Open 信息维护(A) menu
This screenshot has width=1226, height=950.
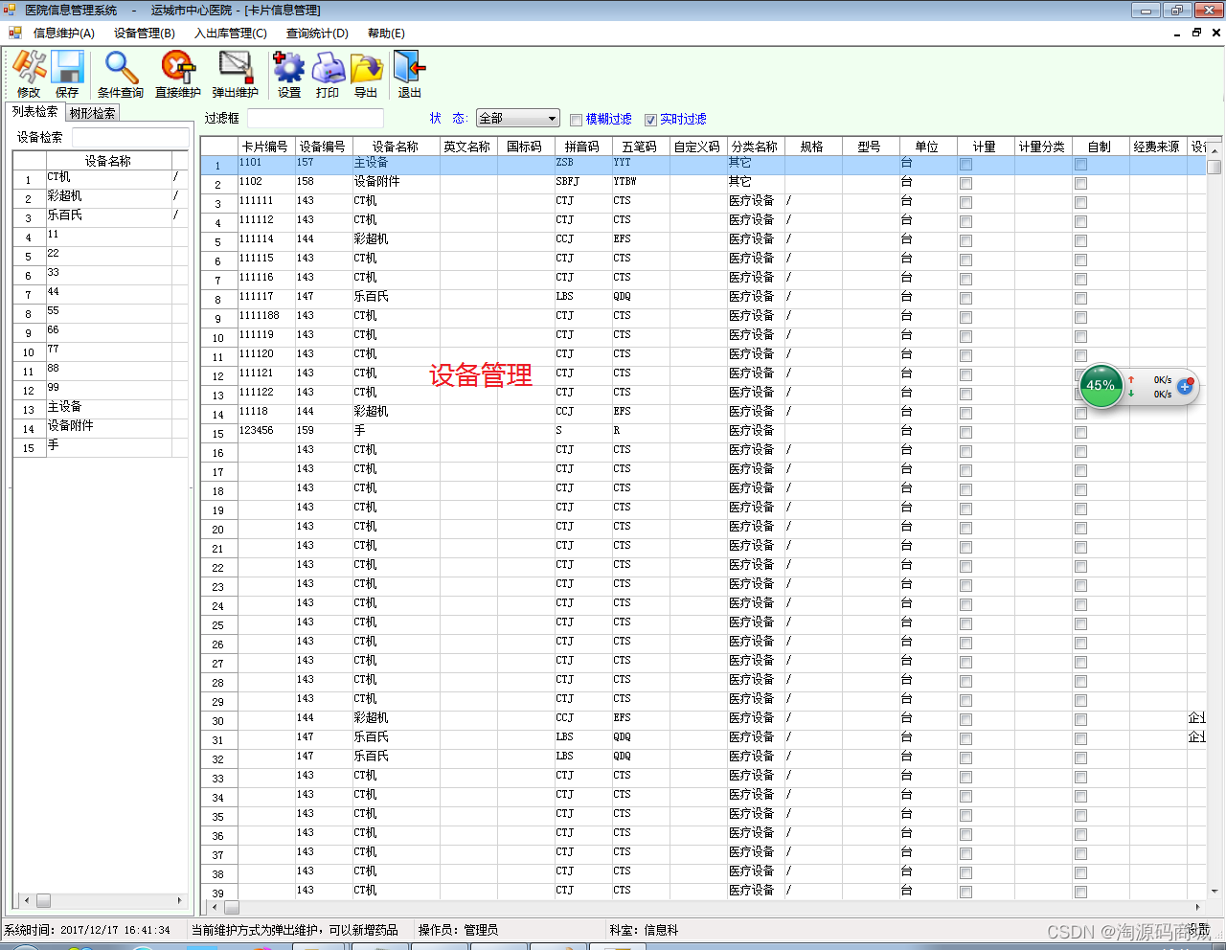coord(64,34)
